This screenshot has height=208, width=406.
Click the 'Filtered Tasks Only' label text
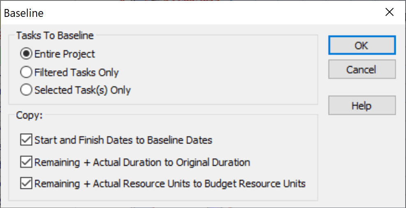point(77,72)
